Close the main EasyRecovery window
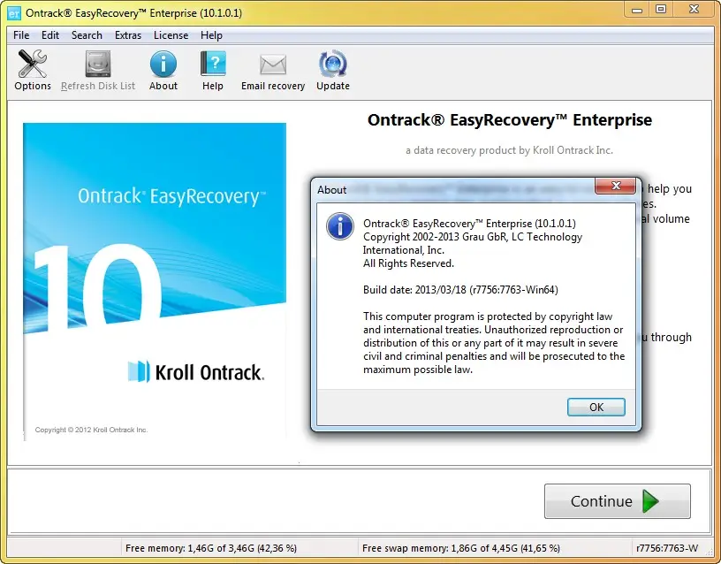Image resolution: width=721 pixels, height=564 pixels. [x=694, y=10]
